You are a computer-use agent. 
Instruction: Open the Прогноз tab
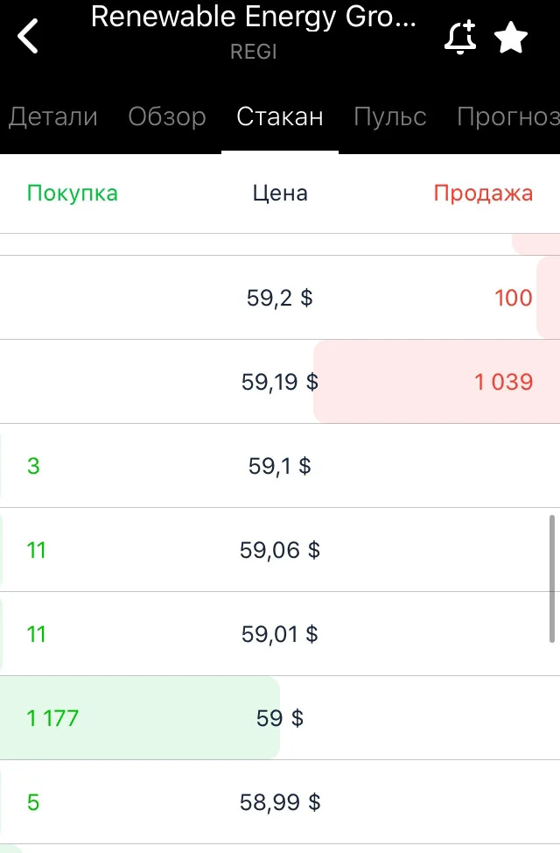pyautogui.click(x=508, y=116)
